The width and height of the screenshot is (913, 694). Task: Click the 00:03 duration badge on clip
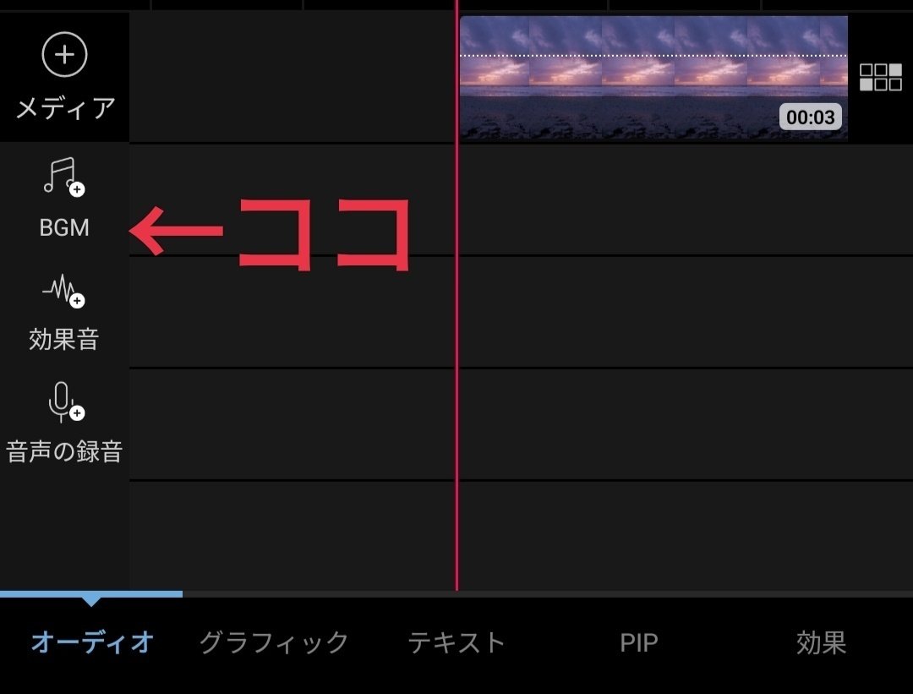point(810,117)
